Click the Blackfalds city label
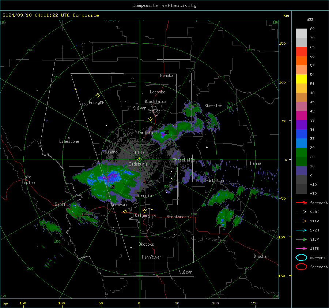This screenshot has height=308, width=329. coord(155,101)
